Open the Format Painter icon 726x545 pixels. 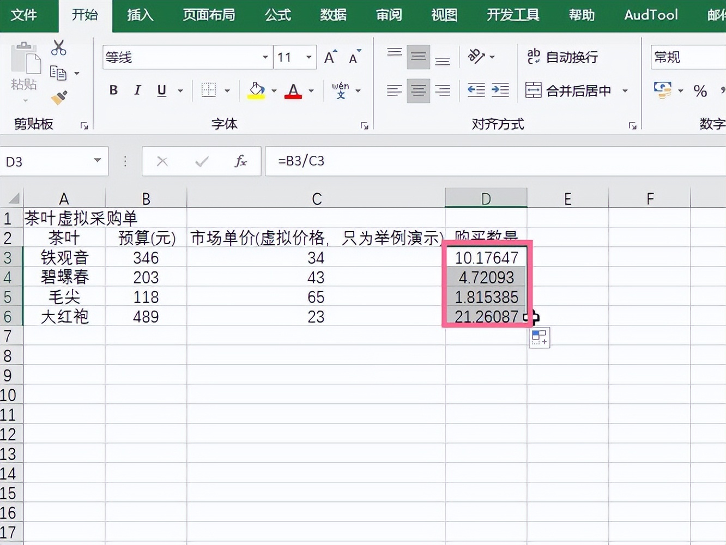pos(59,97)
